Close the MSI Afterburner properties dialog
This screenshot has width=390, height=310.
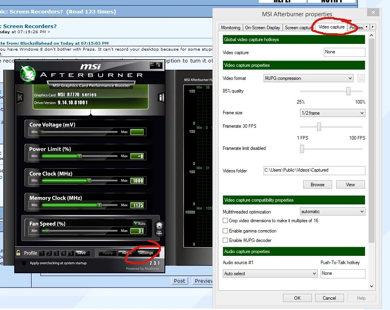pyautogui.click(x=373, y=12)
